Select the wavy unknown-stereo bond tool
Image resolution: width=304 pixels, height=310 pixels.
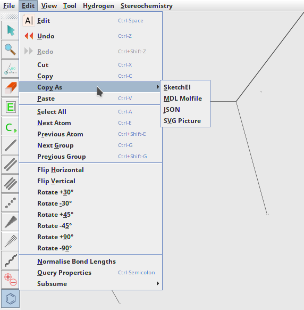click(x=10, y=260)
